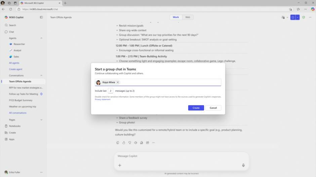Click the plus icon in message box
This screenshot has width=316, height=177.
(120, 165)
